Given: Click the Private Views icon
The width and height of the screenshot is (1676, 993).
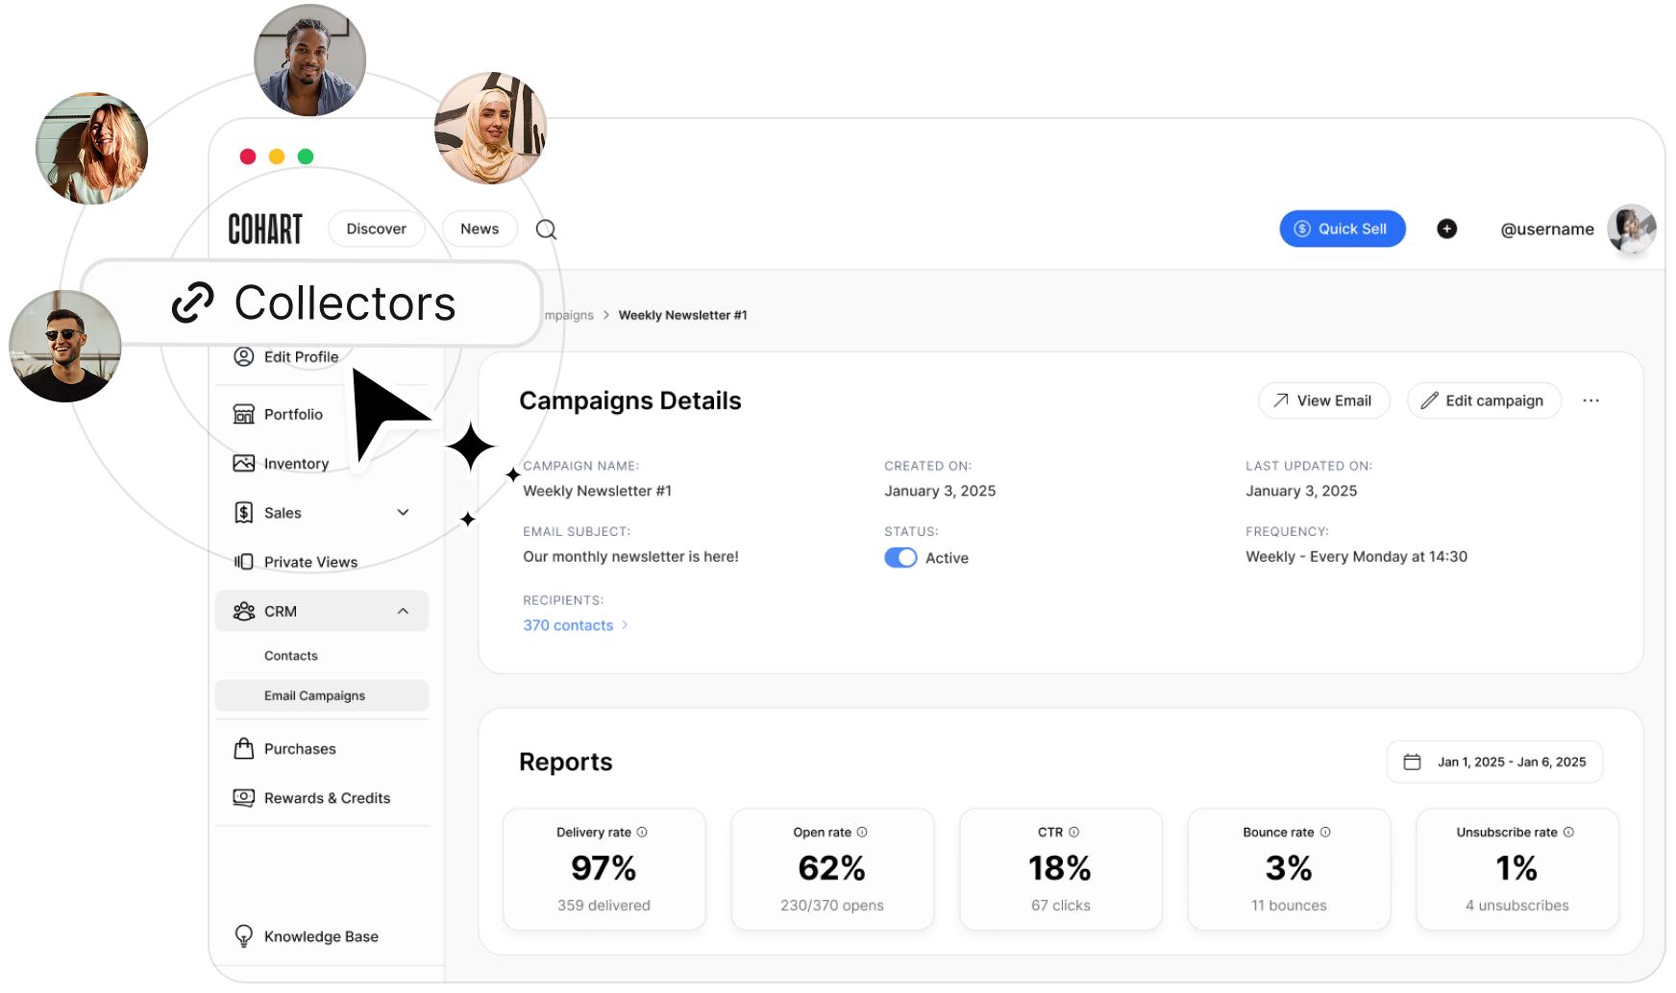Looking at the screenshot, I should pos(244,562).
